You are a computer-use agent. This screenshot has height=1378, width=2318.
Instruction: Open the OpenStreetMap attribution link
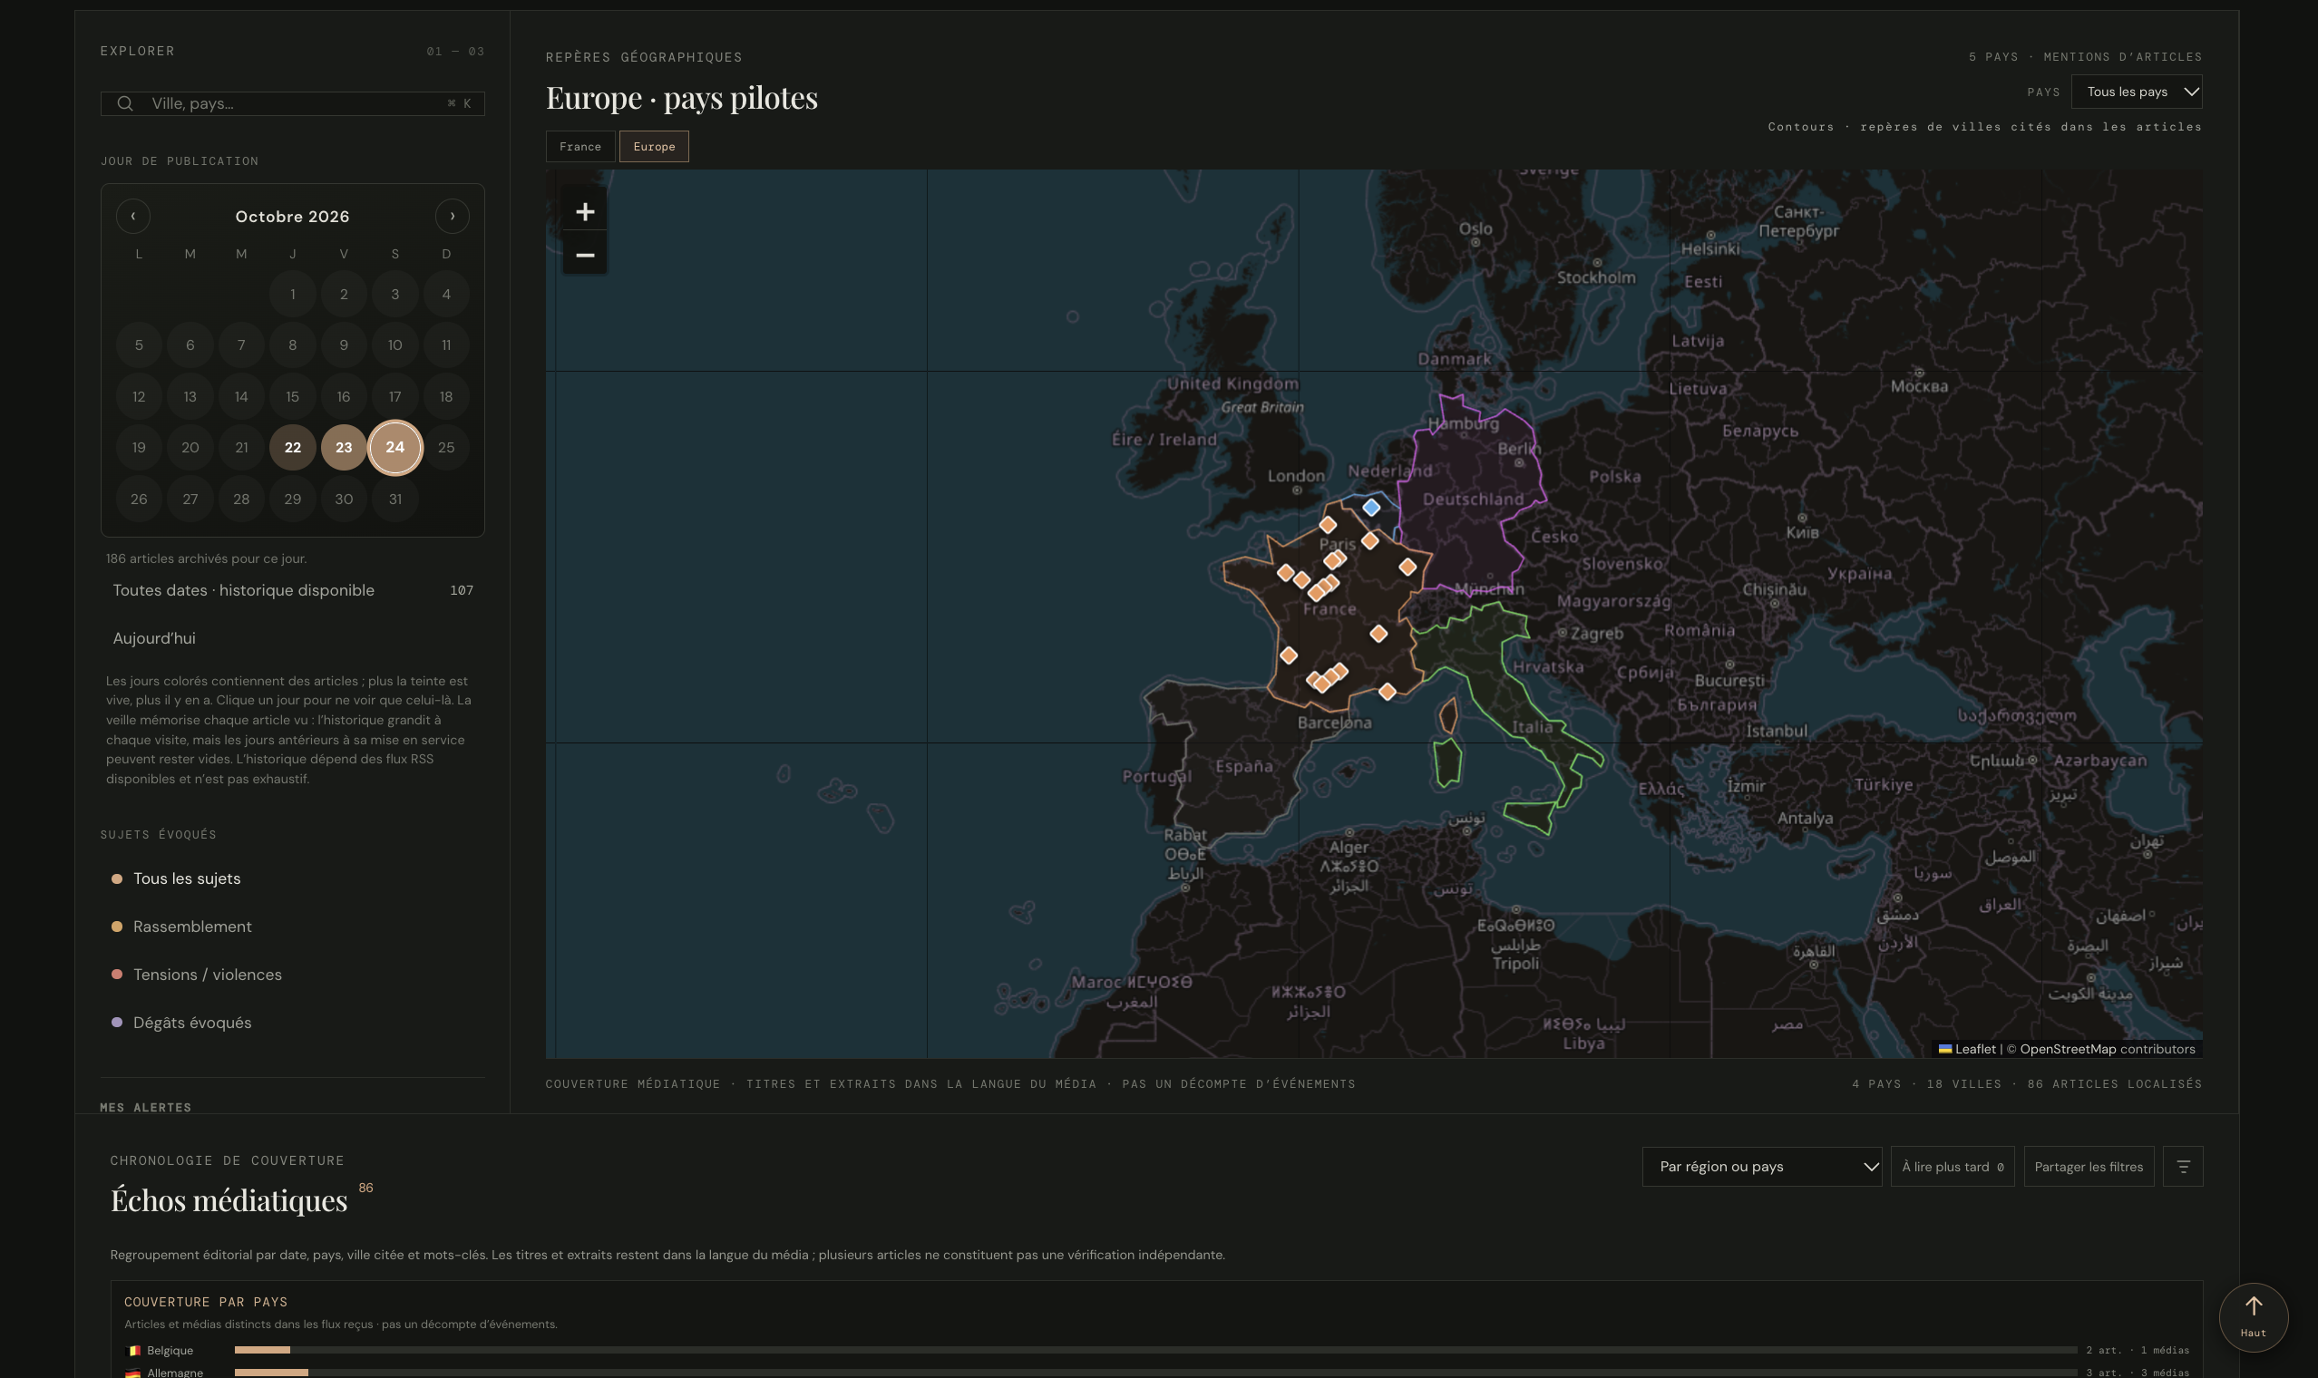click(2068, 1049)
